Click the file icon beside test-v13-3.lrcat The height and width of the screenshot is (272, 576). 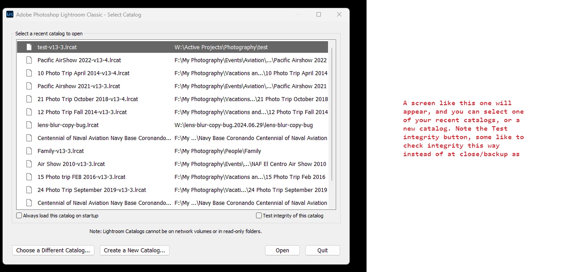(x=29, y=47)
